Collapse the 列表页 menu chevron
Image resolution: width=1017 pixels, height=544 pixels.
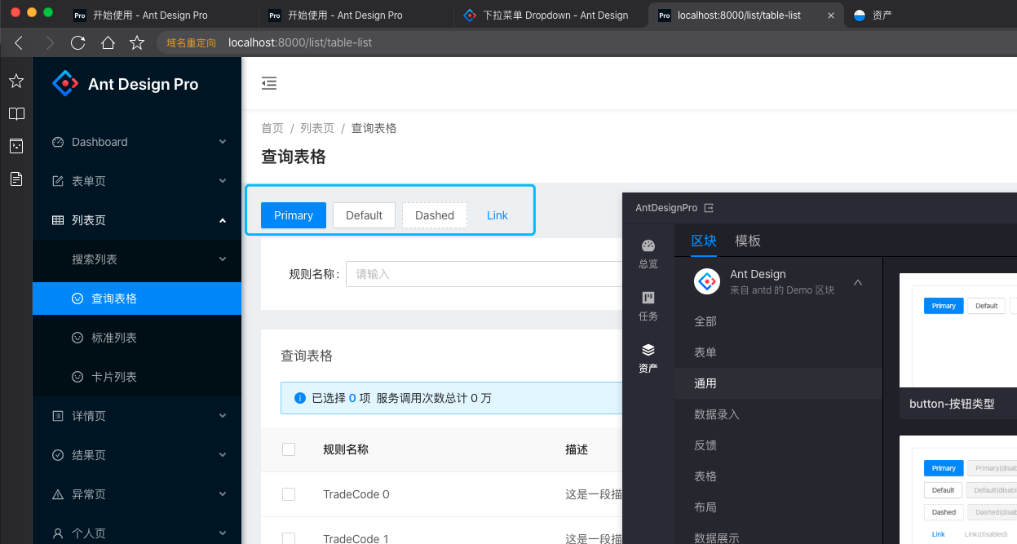point(223,220)
